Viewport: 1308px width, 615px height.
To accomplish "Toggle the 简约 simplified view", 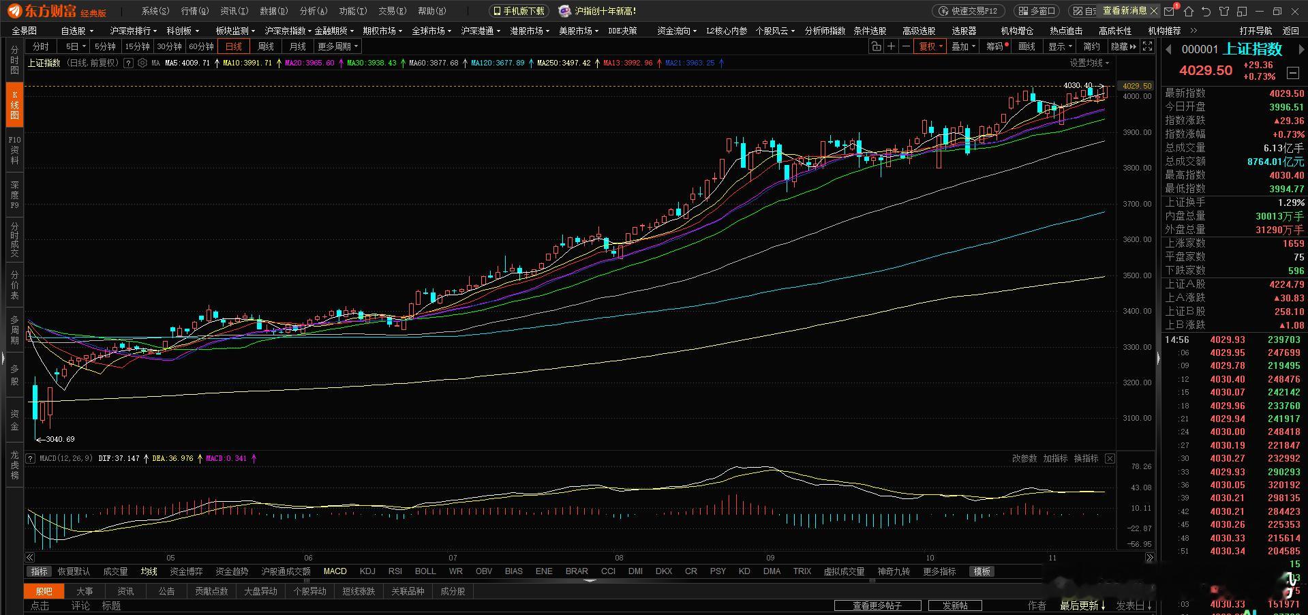I will click(x=1092, y=46).
